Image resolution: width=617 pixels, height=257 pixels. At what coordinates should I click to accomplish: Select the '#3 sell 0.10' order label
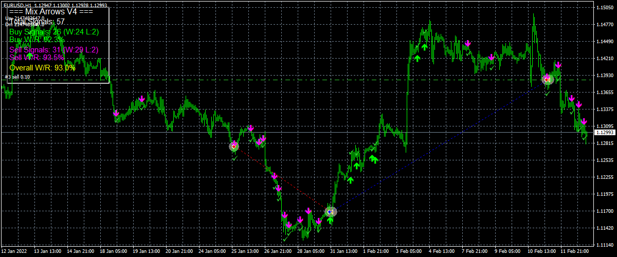[x=17, y=77]
